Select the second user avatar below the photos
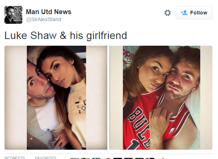Image resolution: width=218 pixels, height=159 pixels. point(85,158)
